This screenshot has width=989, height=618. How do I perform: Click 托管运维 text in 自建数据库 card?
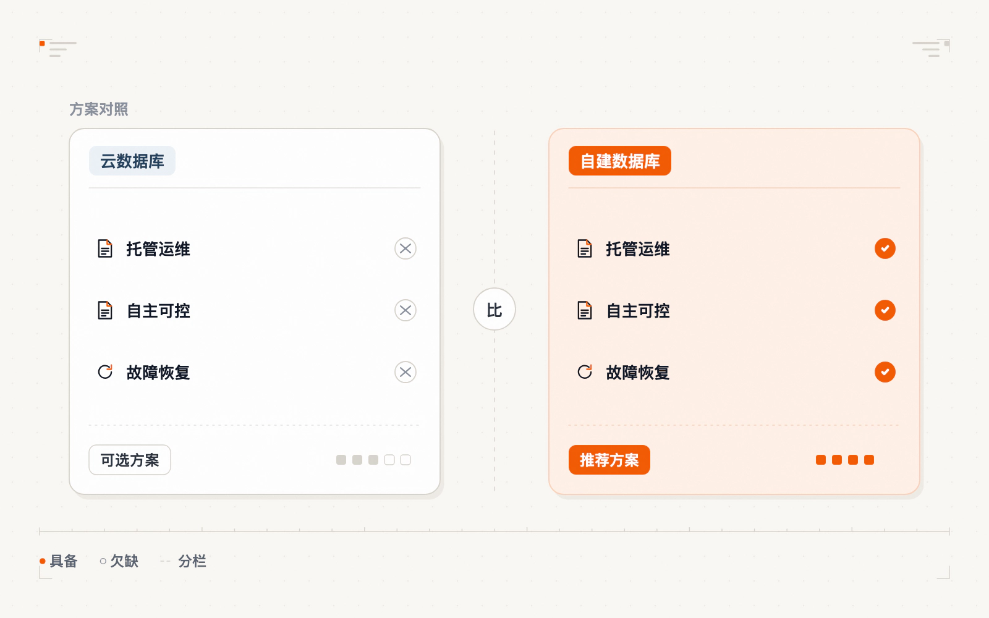pyautogui.click(x=638, y=249)
